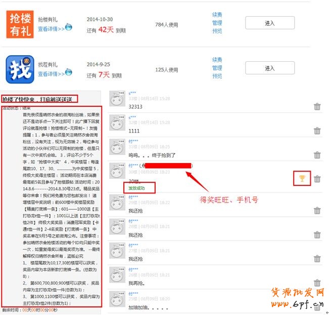Click 预览 link for 找茬有礼
Image resolution: width=329 pixels, height=315 pixels.
point(217,76)
